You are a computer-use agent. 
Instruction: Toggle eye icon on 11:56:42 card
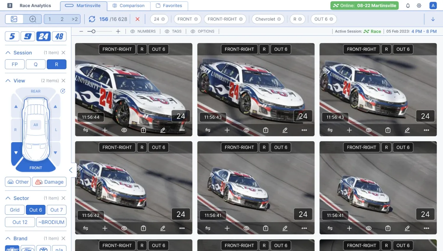pos(124,228)
